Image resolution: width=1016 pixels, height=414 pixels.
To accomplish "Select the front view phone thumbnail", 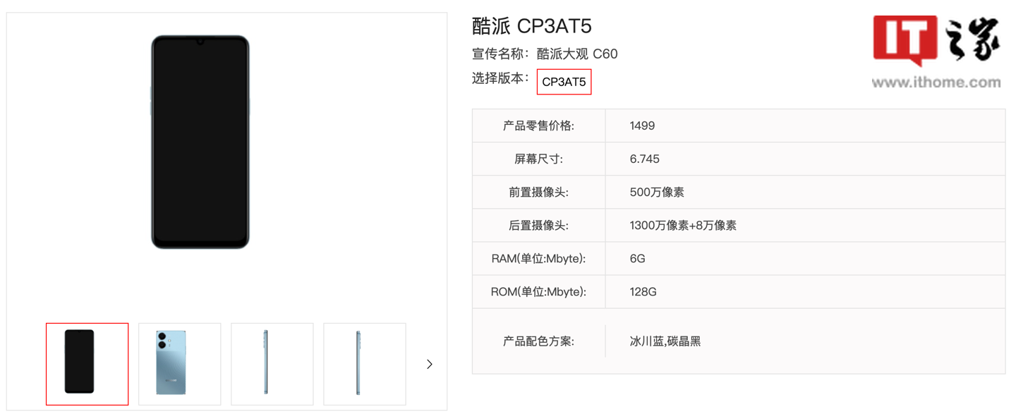I will pyautogui.click(x=87, y=364).
